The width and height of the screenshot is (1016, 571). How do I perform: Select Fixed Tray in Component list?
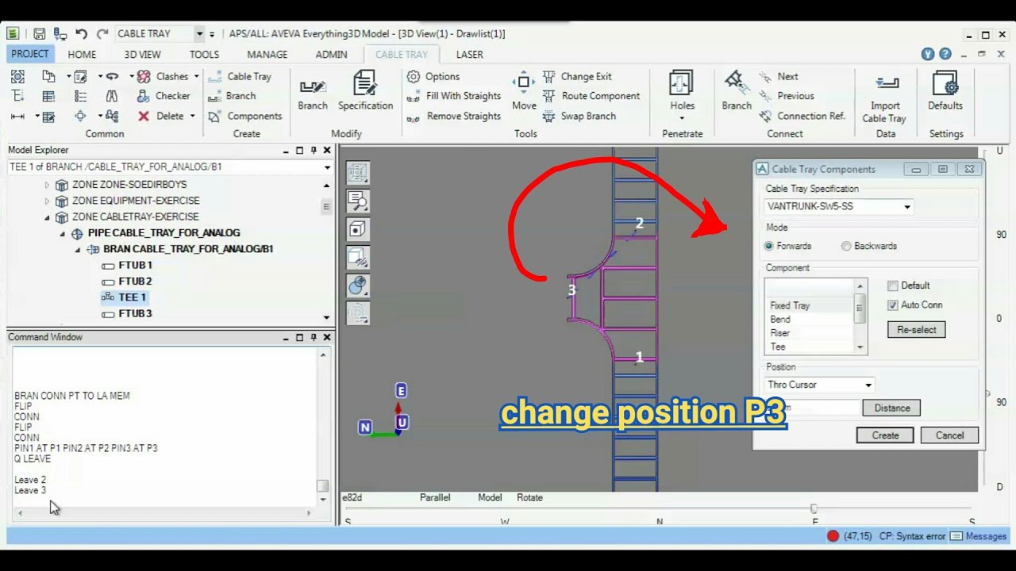[790, 305]
